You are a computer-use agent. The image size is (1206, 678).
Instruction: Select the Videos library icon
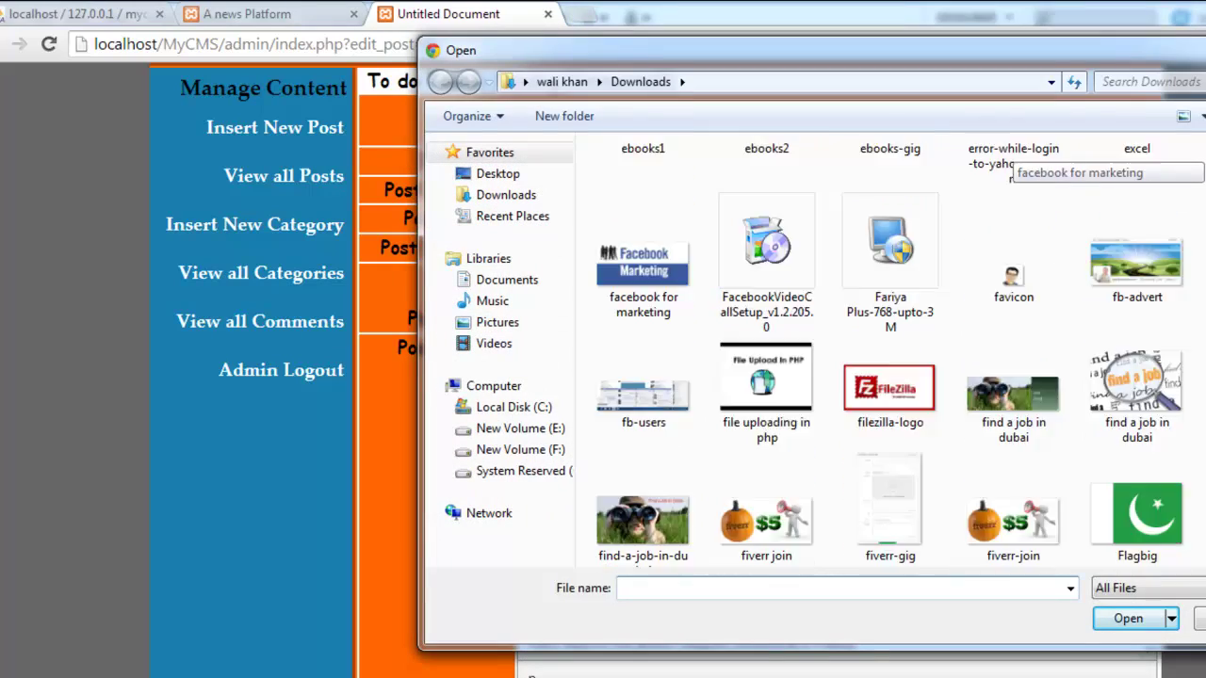tap(463, 343)
